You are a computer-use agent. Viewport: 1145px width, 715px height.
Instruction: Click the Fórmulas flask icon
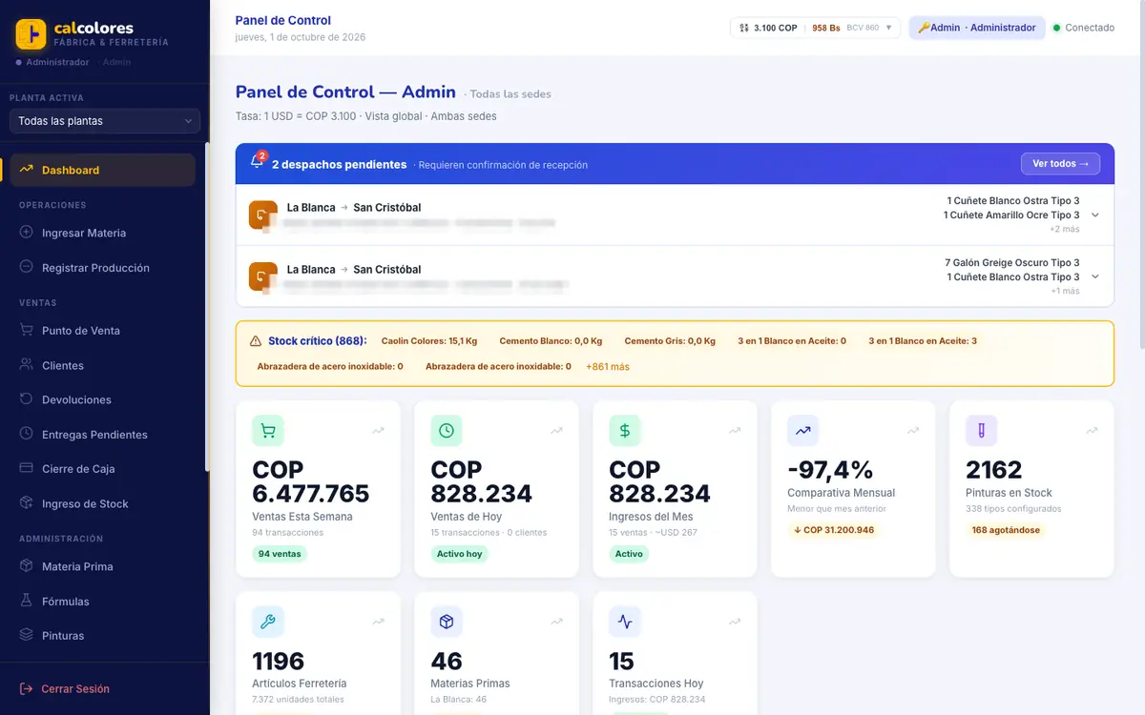tap(26, 601)
